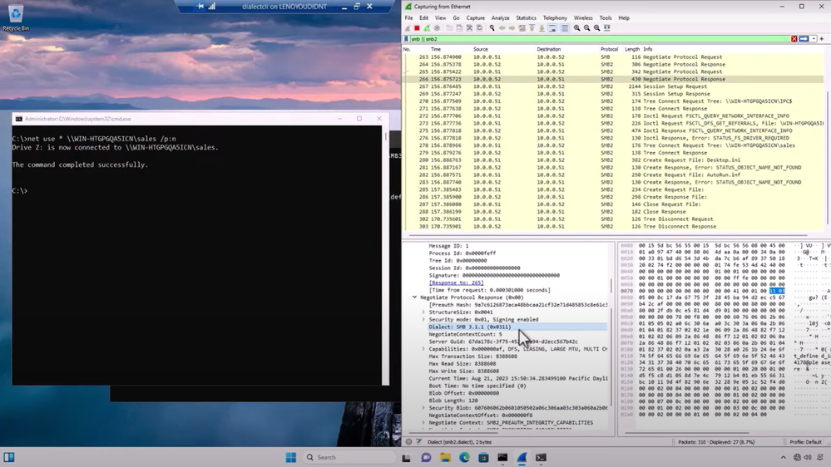Toggle auto-scroll during live capture

point(552,28)
